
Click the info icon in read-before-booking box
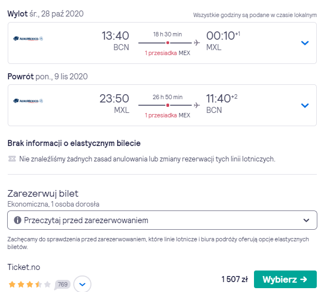point(18,220)
